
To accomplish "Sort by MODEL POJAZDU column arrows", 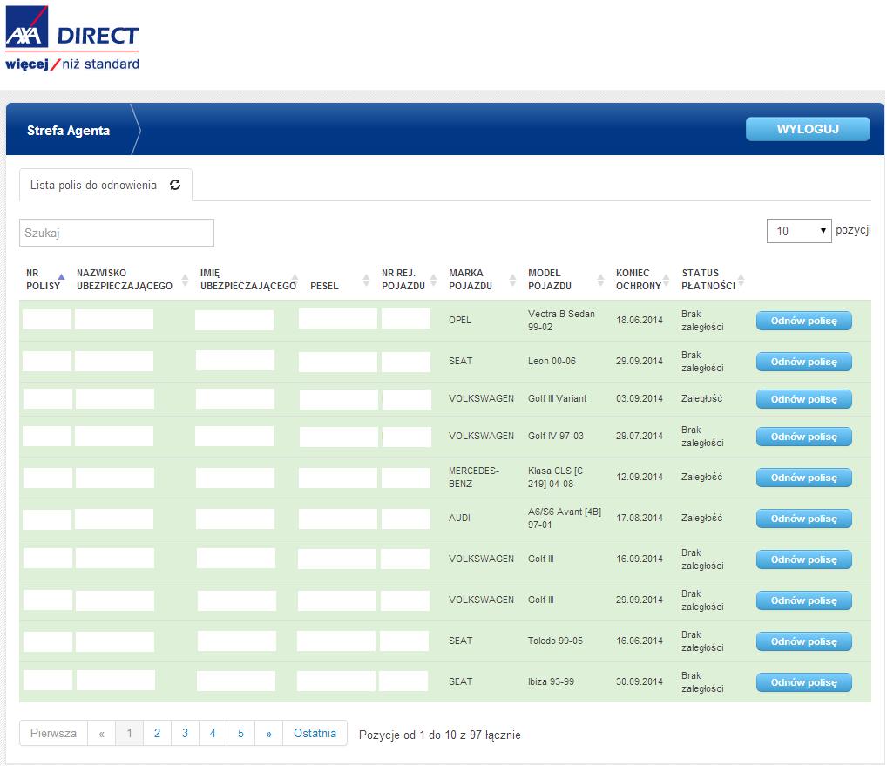I will tap(600, 280).
